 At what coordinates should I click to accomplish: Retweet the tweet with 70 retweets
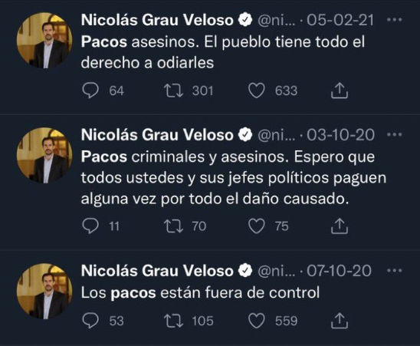click(x=173, y=226)
